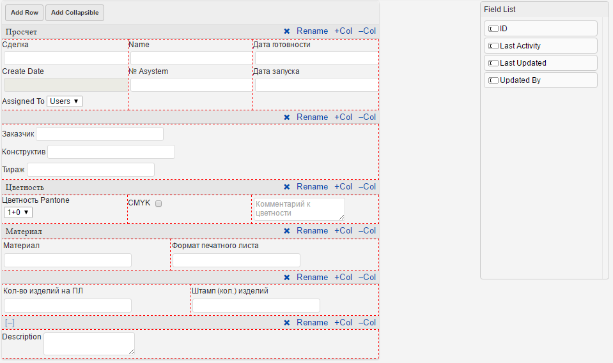Click the Заказчик input field
The image size is (613, 363).
point(100,134)
